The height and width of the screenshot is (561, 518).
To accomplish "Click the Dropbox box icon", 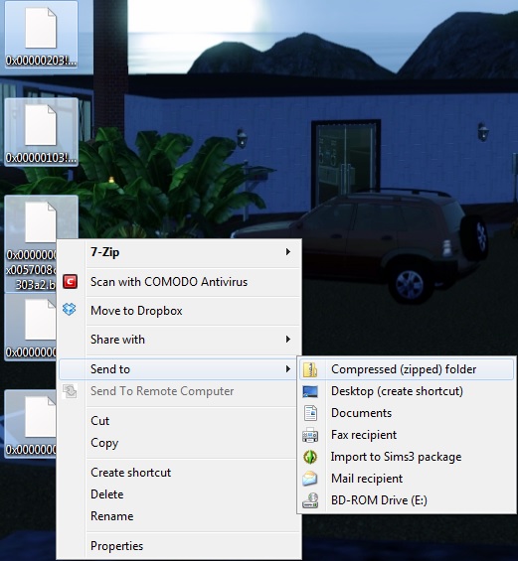I will pos(70,309).
